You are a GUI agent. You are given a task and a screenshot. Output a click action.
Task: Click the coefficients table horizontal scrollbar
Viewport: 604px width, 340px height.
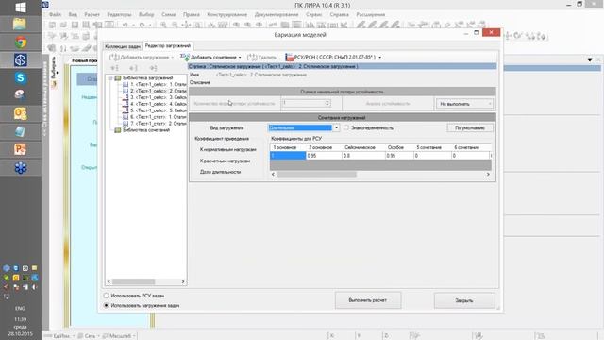pos(317,174)
